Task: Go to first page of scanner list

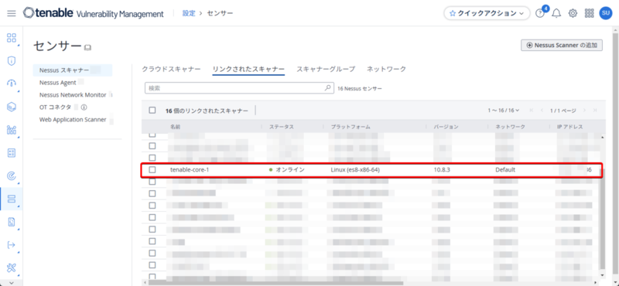Action: [531, 111]
